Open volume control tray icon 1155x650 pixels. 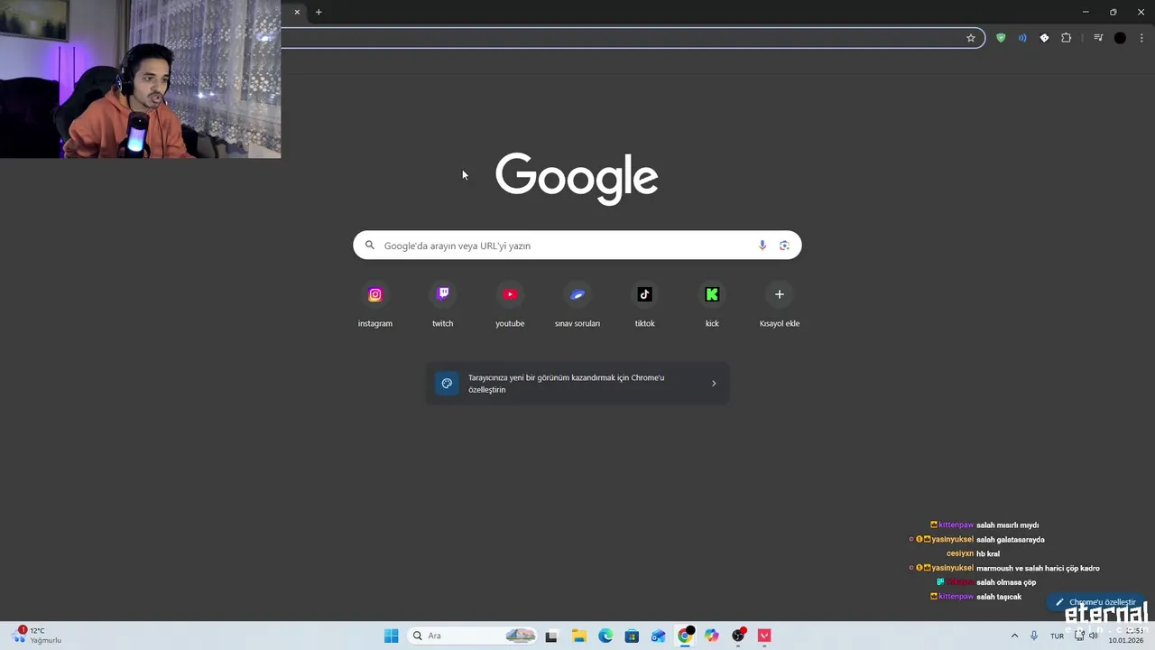[x=1094, y=636]
